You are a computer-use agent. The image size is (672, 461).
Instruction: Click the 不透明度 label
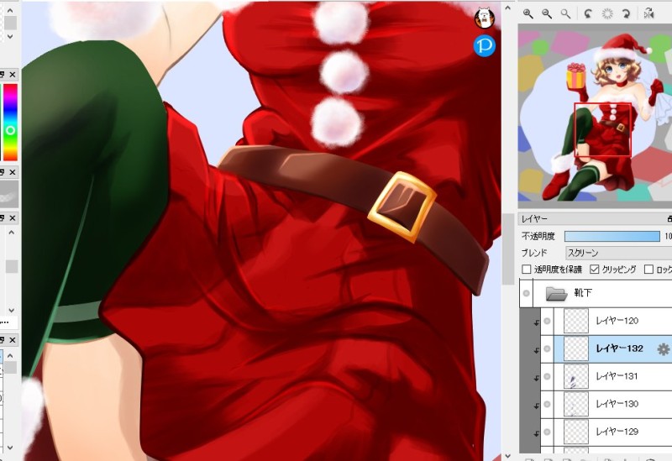pyautogui.click(x=538, y=236)
